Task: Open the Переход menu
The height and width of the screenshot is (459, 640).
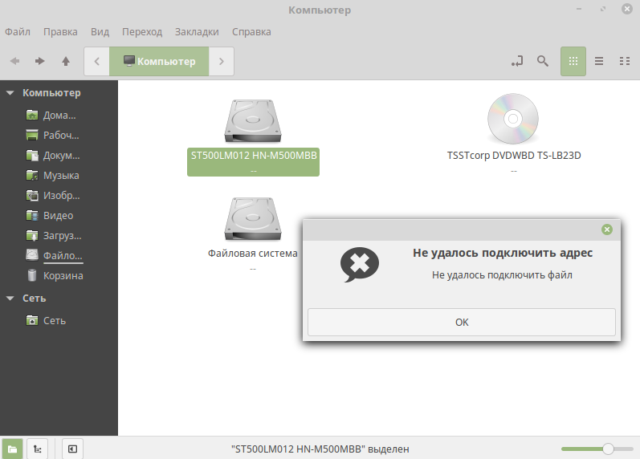Action: 142,32
